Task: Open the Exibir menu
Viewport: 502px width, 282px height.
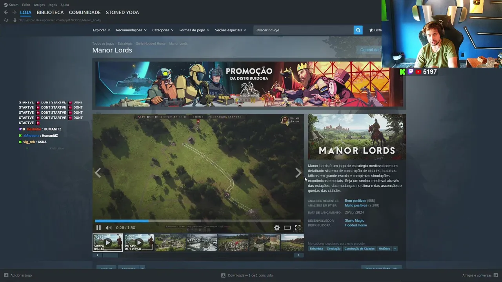Action: pyautogui.click(x=26, y=5)
